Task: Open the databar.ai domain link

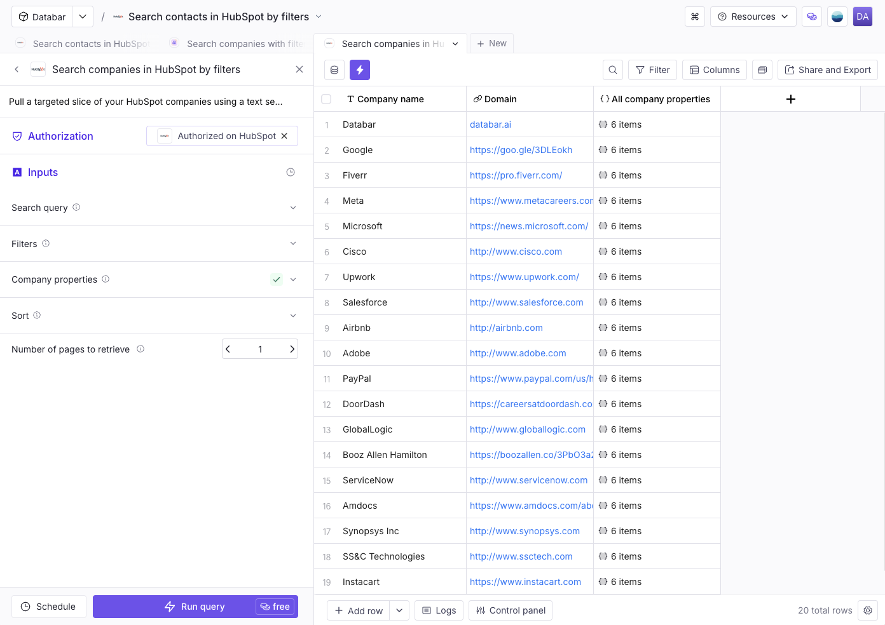Action: coord(490,124)
